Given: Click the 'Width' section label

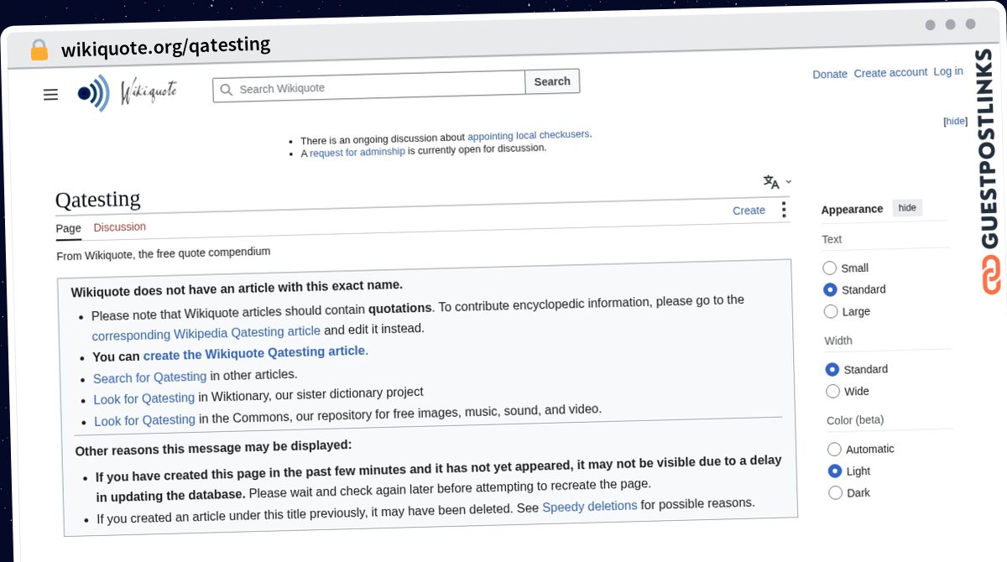Looking at the screenshot, I should pyautogui.click(x=838, y=341).
